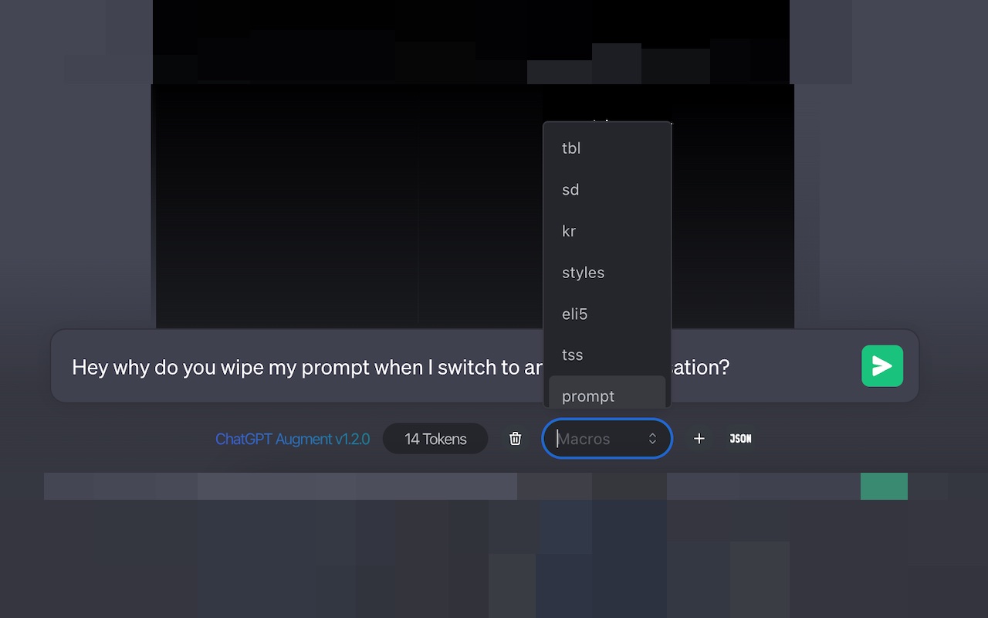Click the blurred green block in the pixelated bar

pyautogui.click(x=884, y=487)
